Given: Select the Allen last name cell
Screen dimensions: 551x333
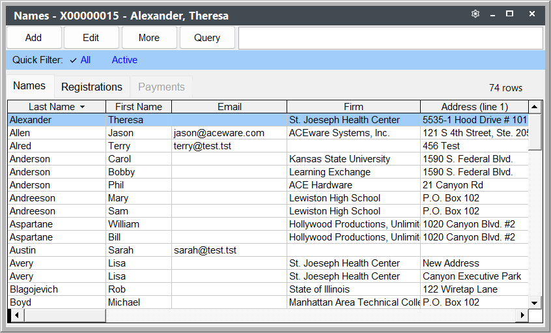Looking at the screenshot, I should tap(57, 133).
